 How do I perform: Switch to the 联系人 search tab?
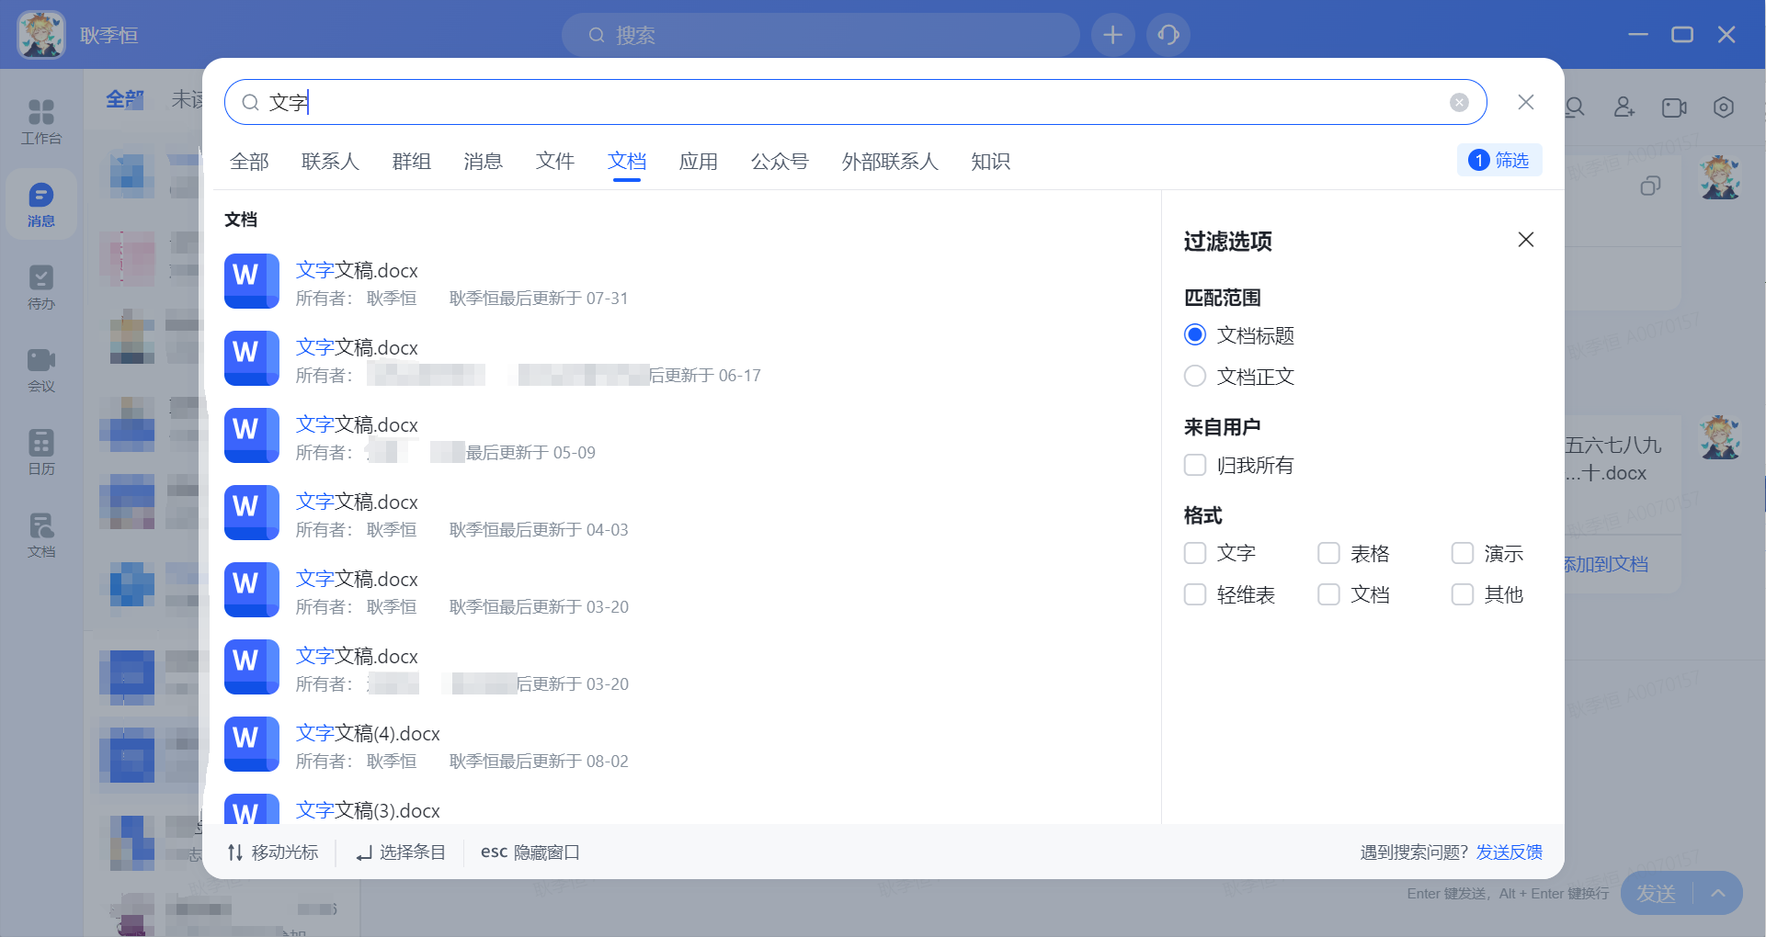[330, 162]
